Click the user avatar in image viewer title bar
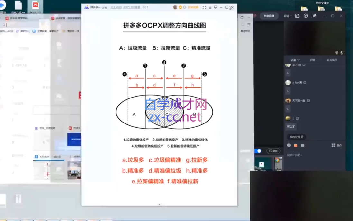 point(175,7)
